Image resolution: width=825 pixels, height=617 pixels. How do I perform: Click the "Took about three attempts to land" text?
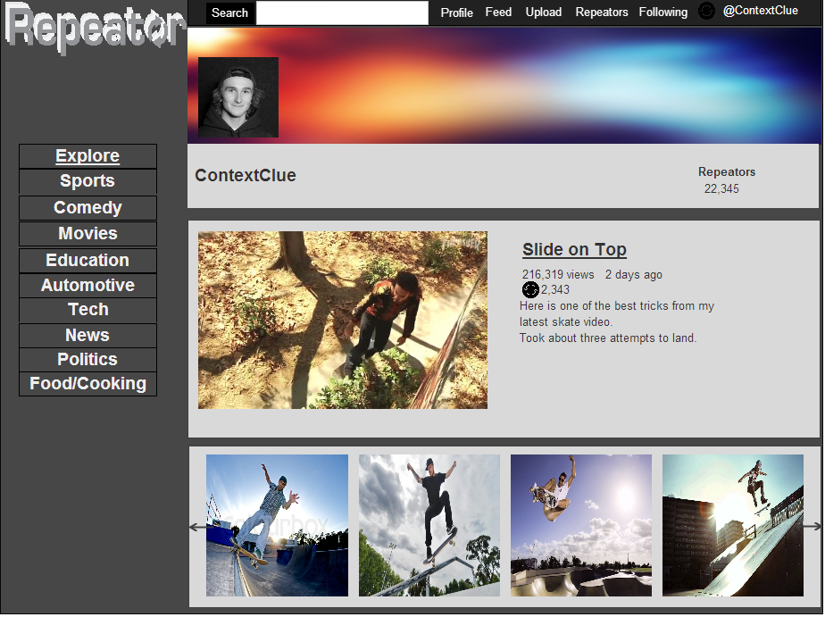[608, 338]
